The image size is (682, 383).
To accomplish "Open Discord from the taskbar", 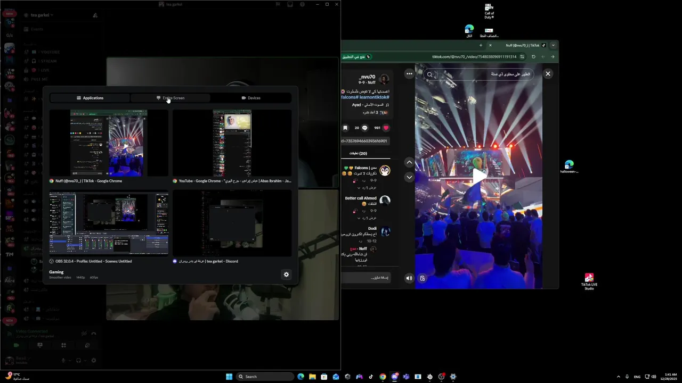I will 394,377.
